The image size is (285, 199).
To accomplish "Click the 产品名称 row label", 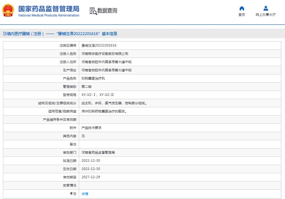I will 69,78.
